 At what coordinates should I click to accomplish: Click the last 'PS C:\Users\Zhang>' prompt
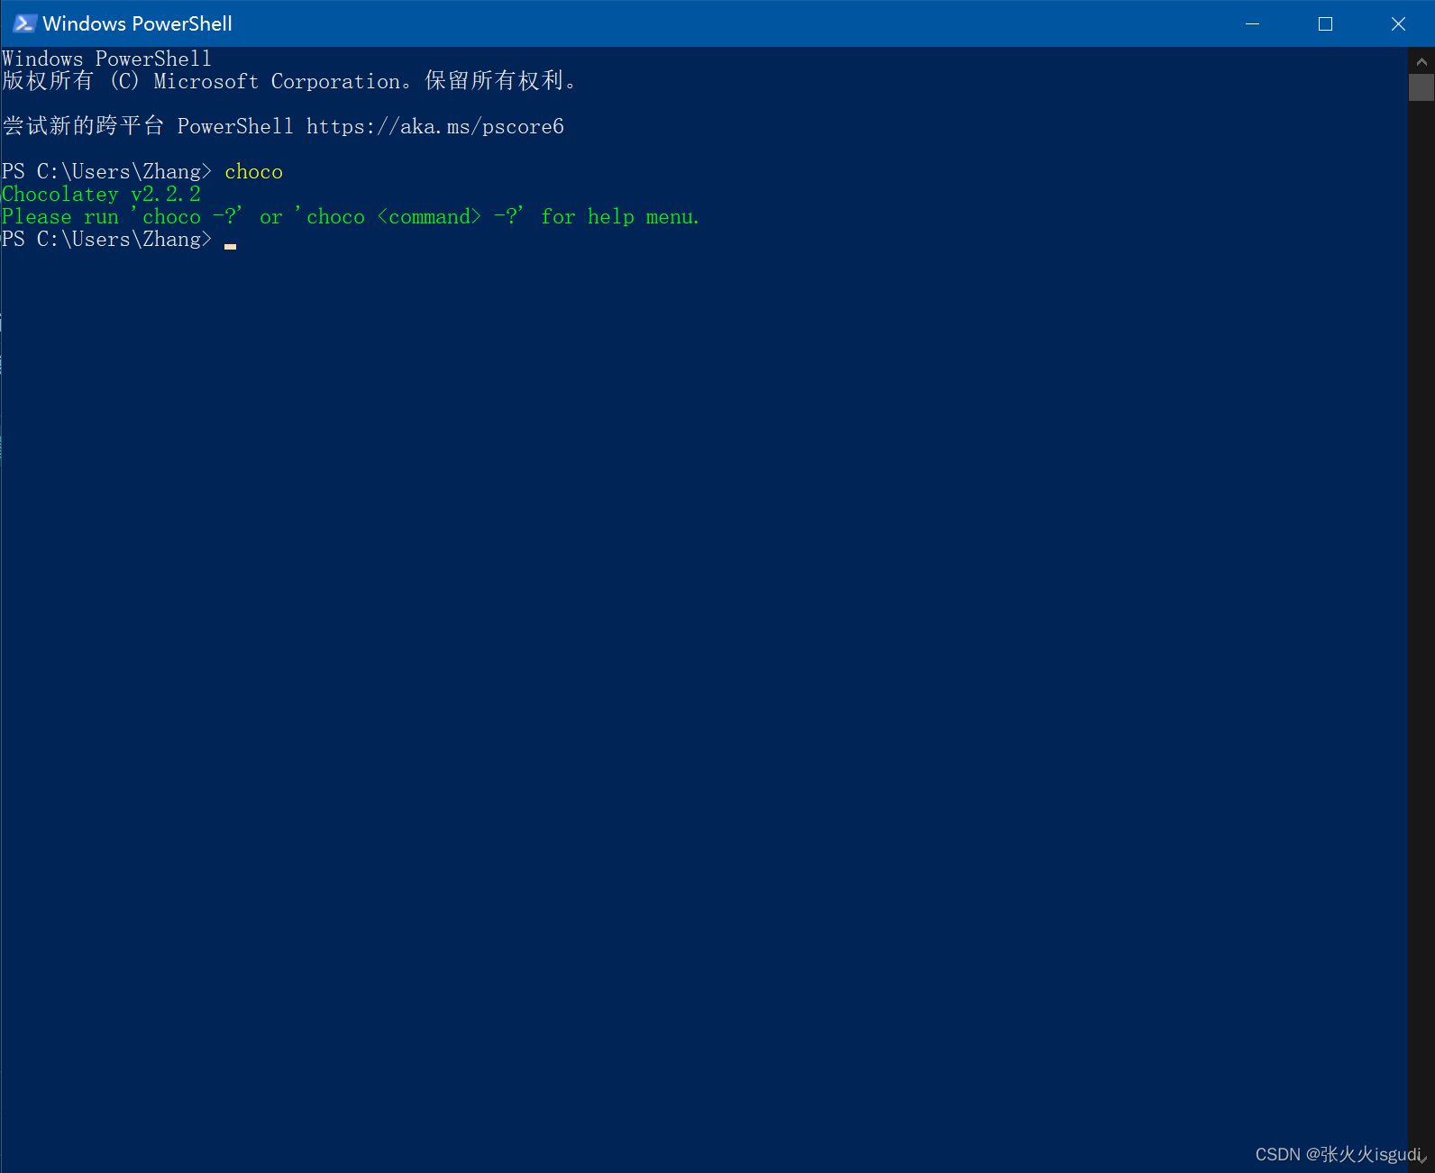pos(106,240)
